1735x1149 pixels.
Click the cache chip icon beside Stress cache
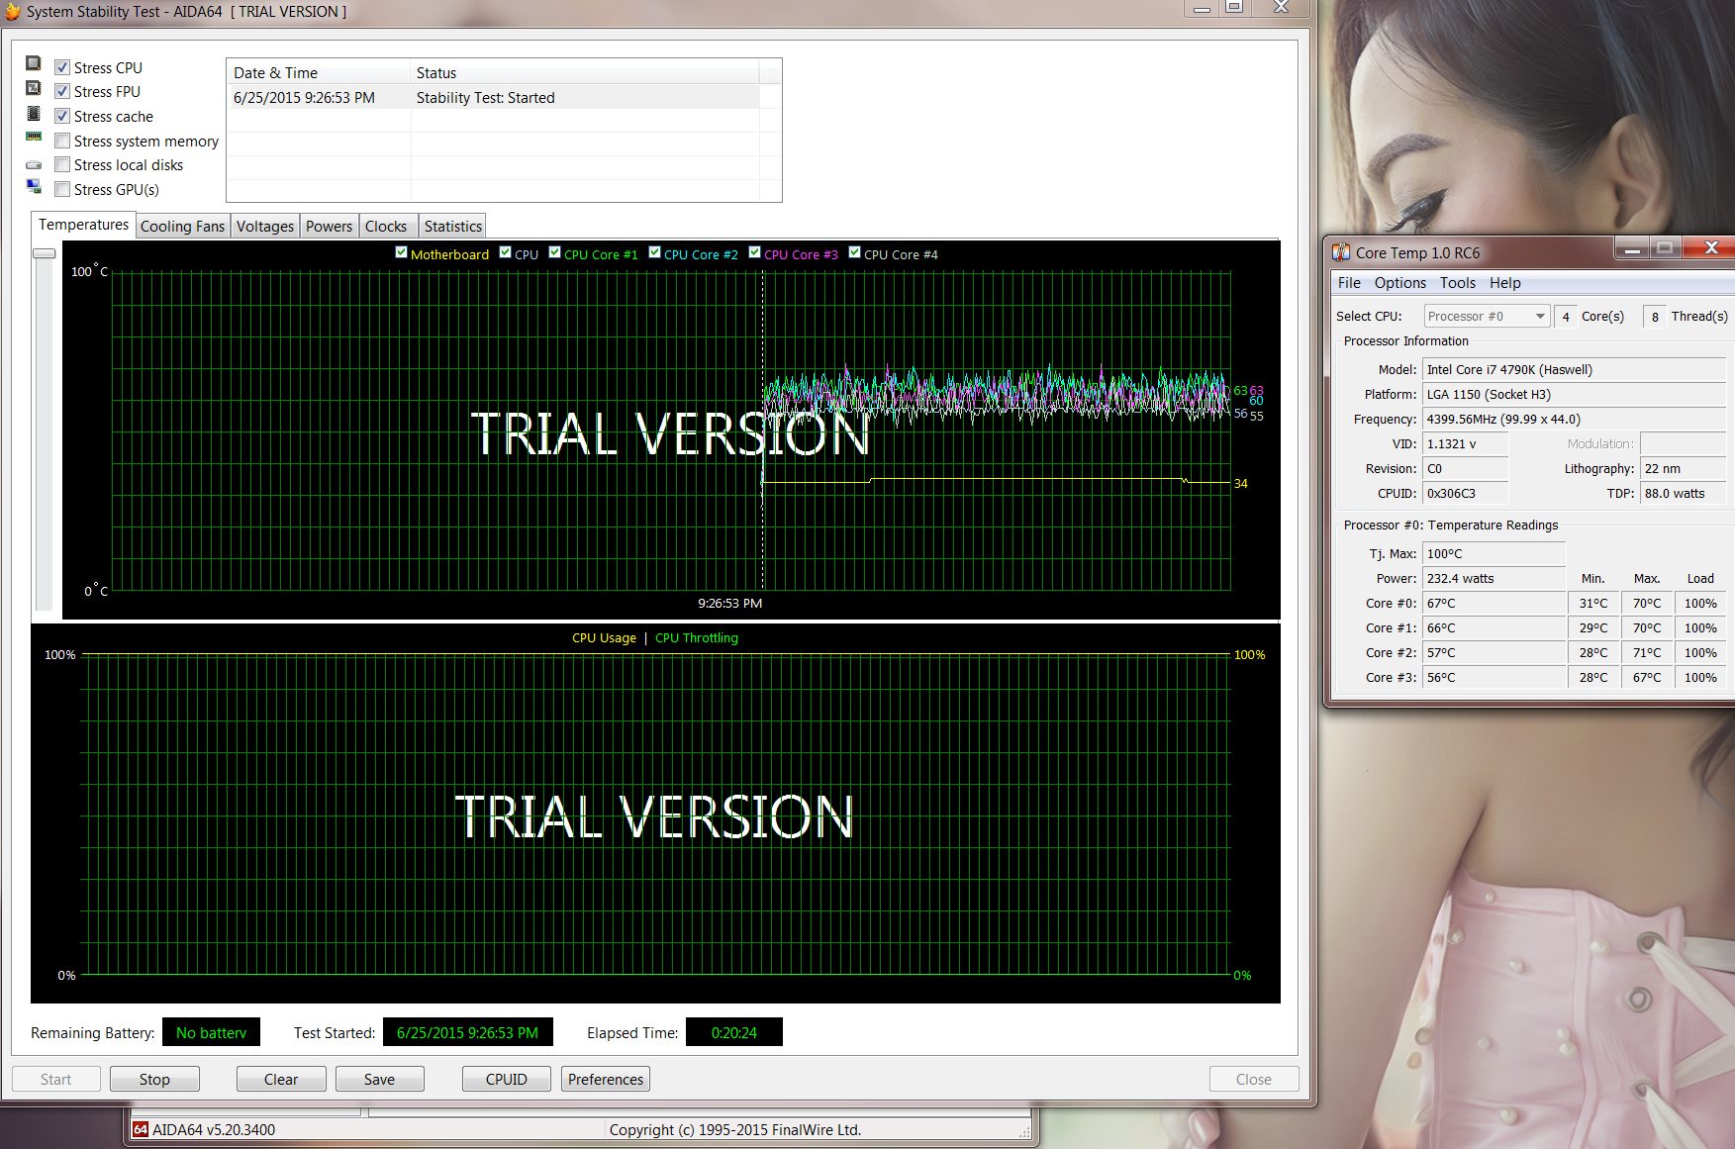[x=34, y=114]
